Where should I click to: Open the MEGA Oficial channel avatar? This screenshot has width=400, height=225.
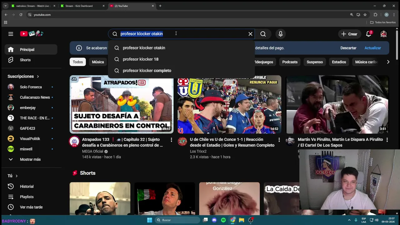point(74,142)
